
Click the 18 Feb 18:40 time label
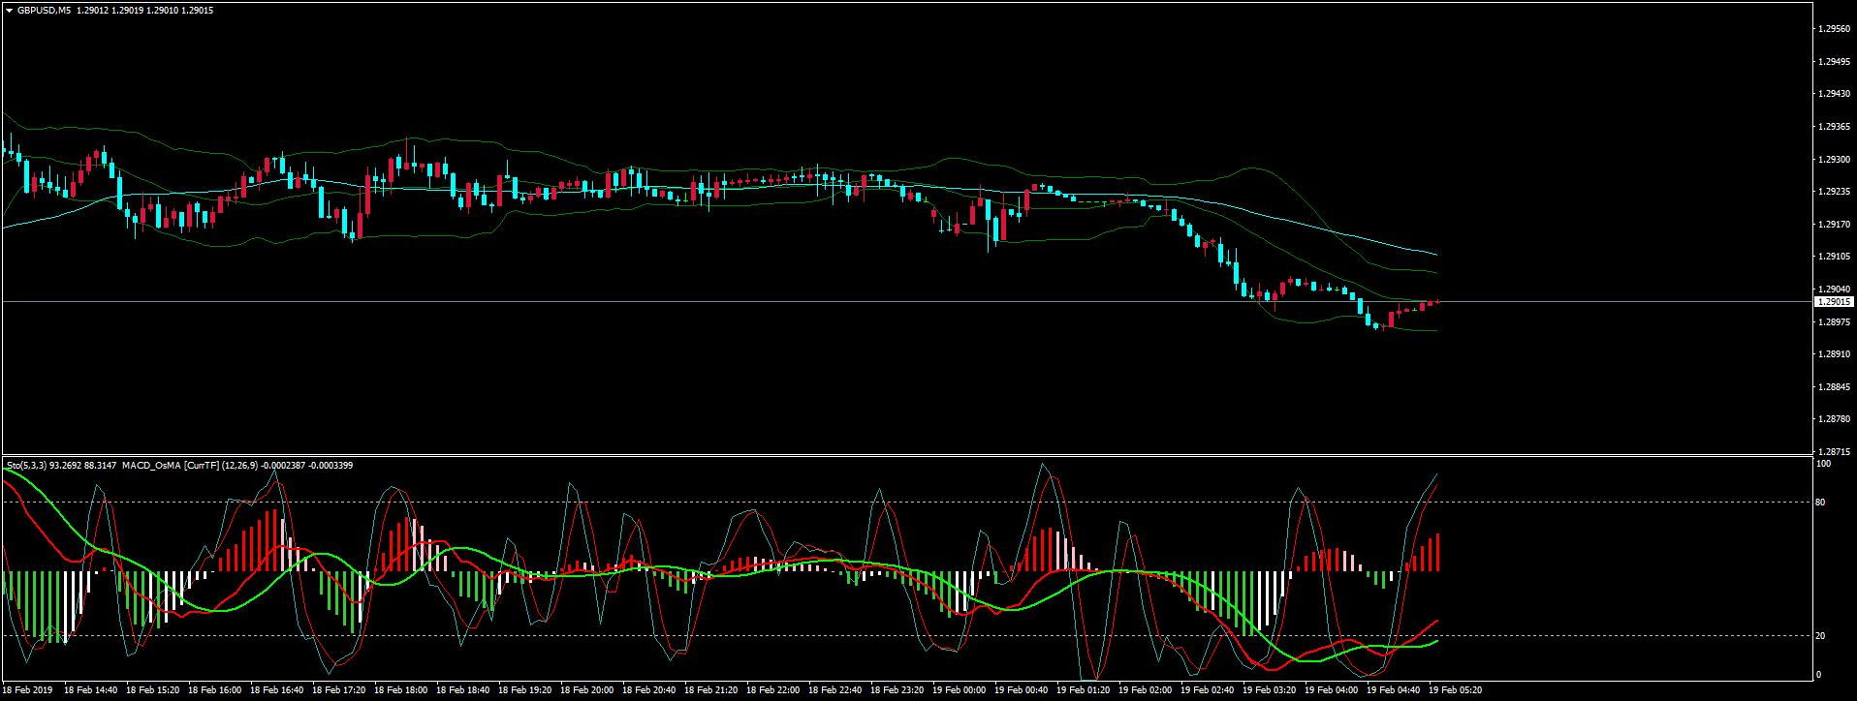tap(462, 691)
